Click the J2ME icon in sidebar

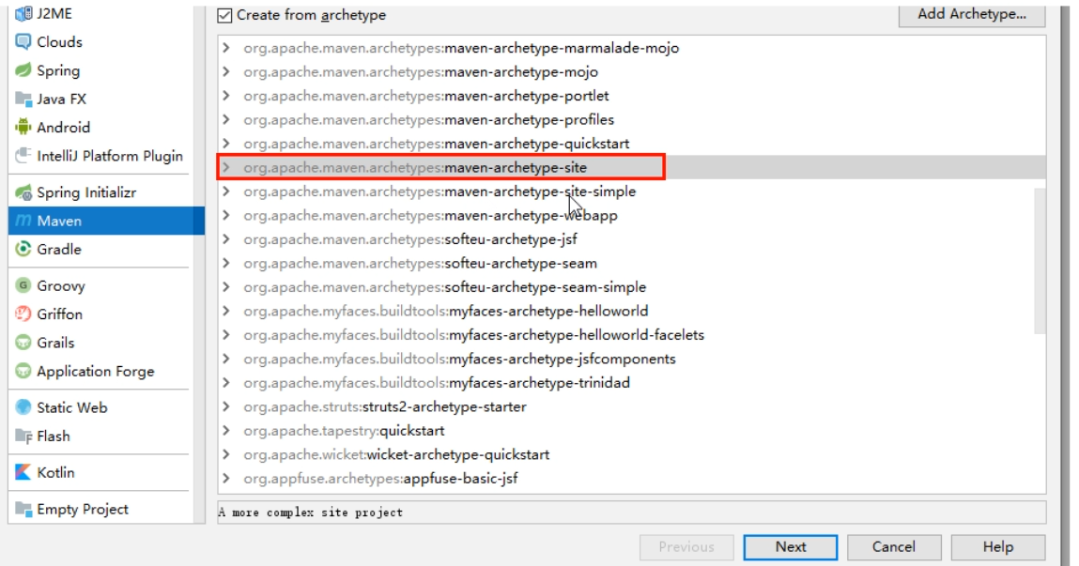pyautogui.click(x=23, y=13)
